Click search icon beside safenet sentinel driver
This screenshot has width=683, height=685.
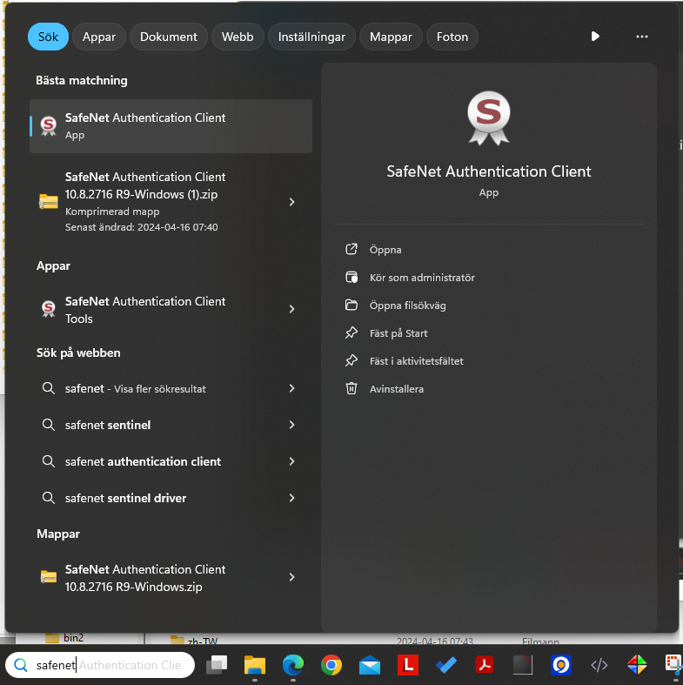click(49, 498)
